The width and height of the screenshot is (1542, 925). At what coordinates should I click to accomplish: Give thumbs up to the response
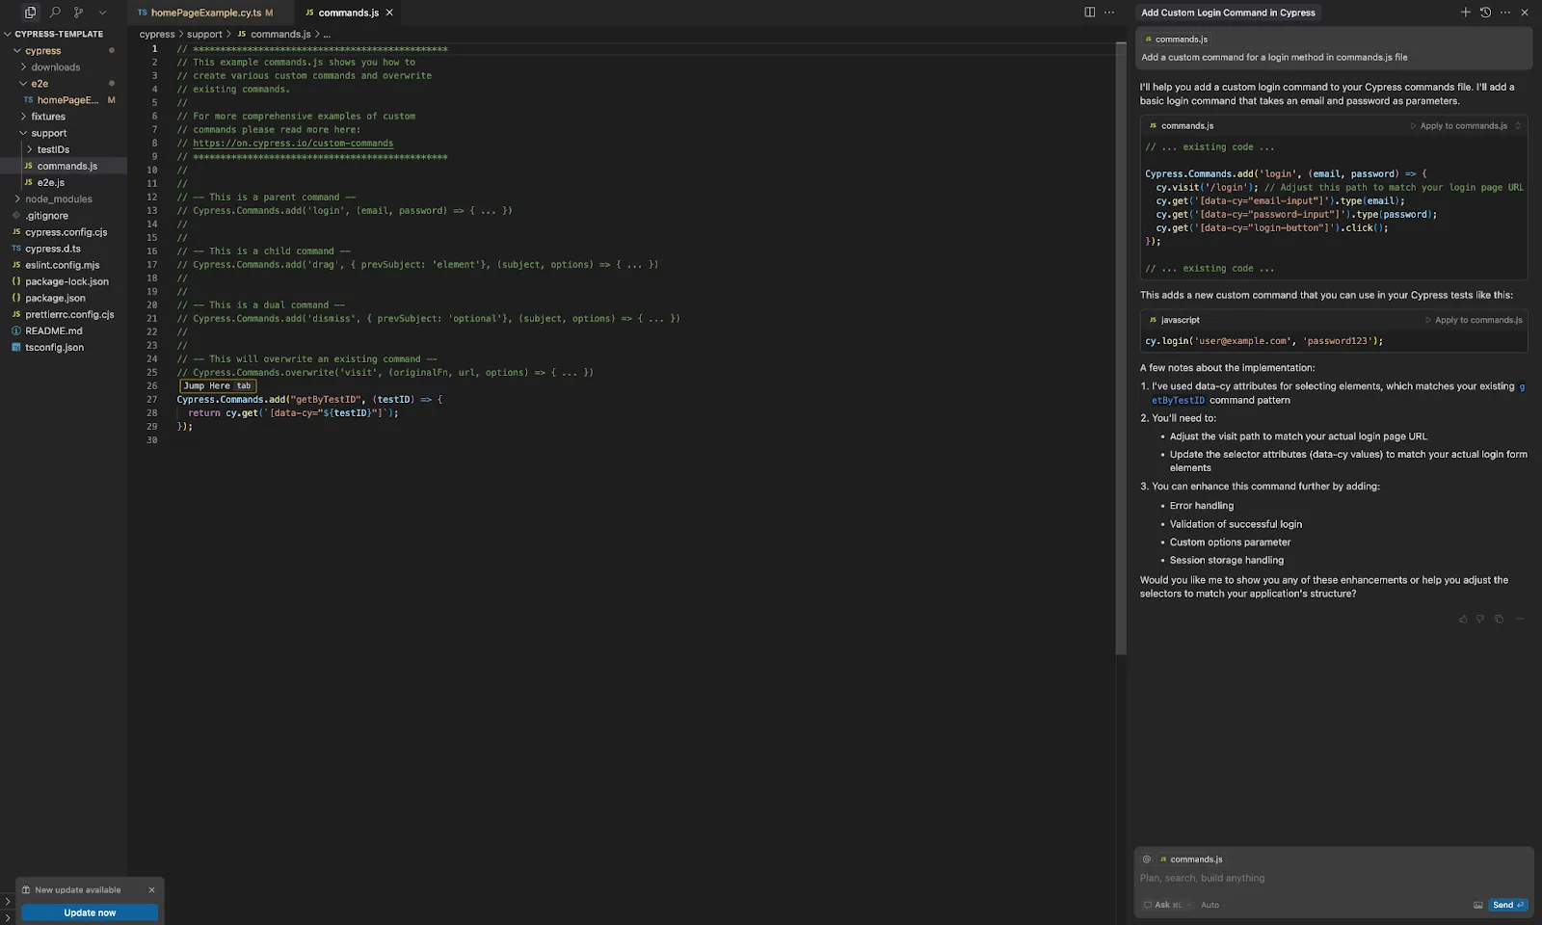[1463, 619]
